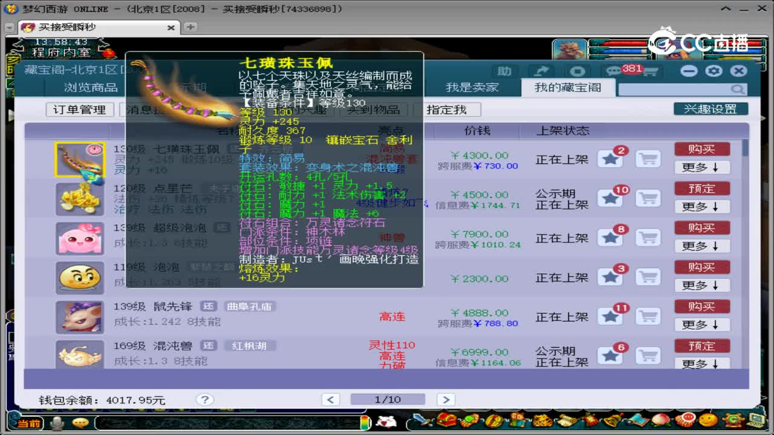Expand 更多 menu for 鼠先锋
Screen dimensions: 774x435
(702, 324)
